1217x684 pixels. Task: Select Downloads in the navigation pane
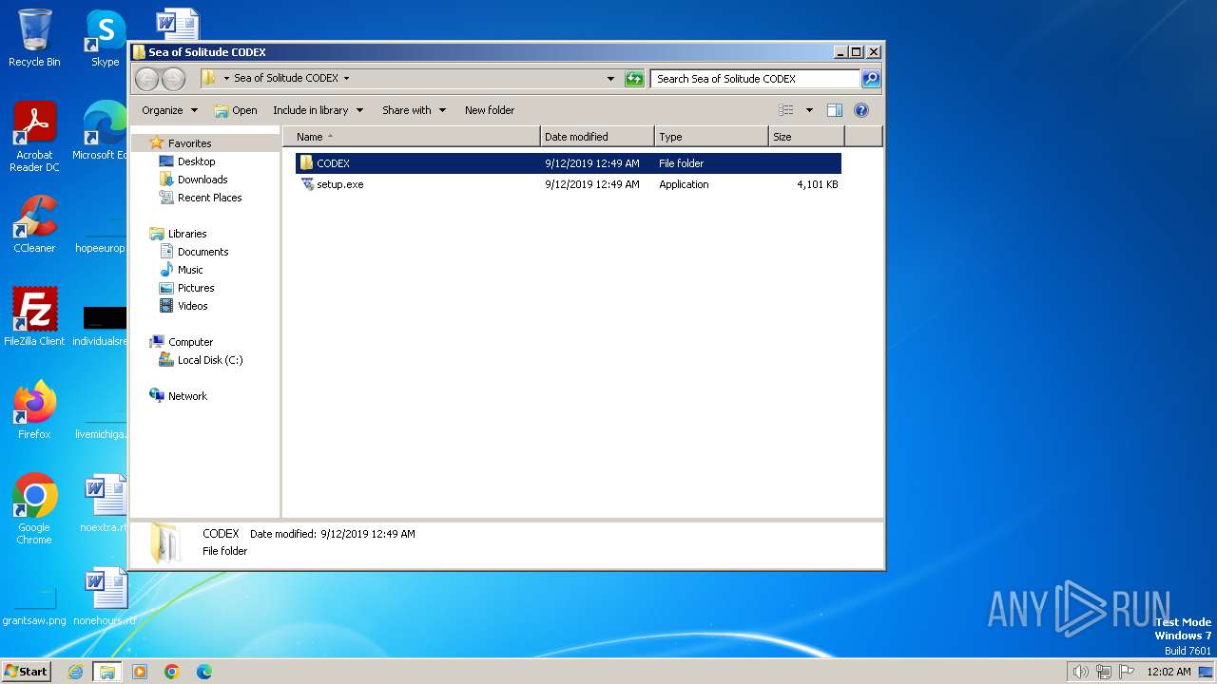coord(203,180)
